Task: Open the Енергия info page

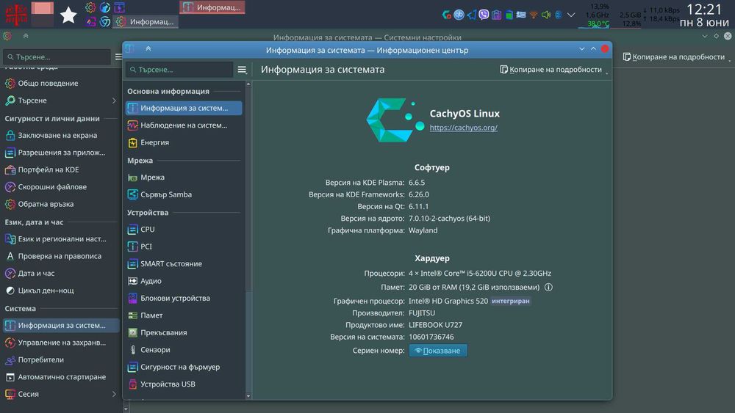Action: [x=183, y=142]
